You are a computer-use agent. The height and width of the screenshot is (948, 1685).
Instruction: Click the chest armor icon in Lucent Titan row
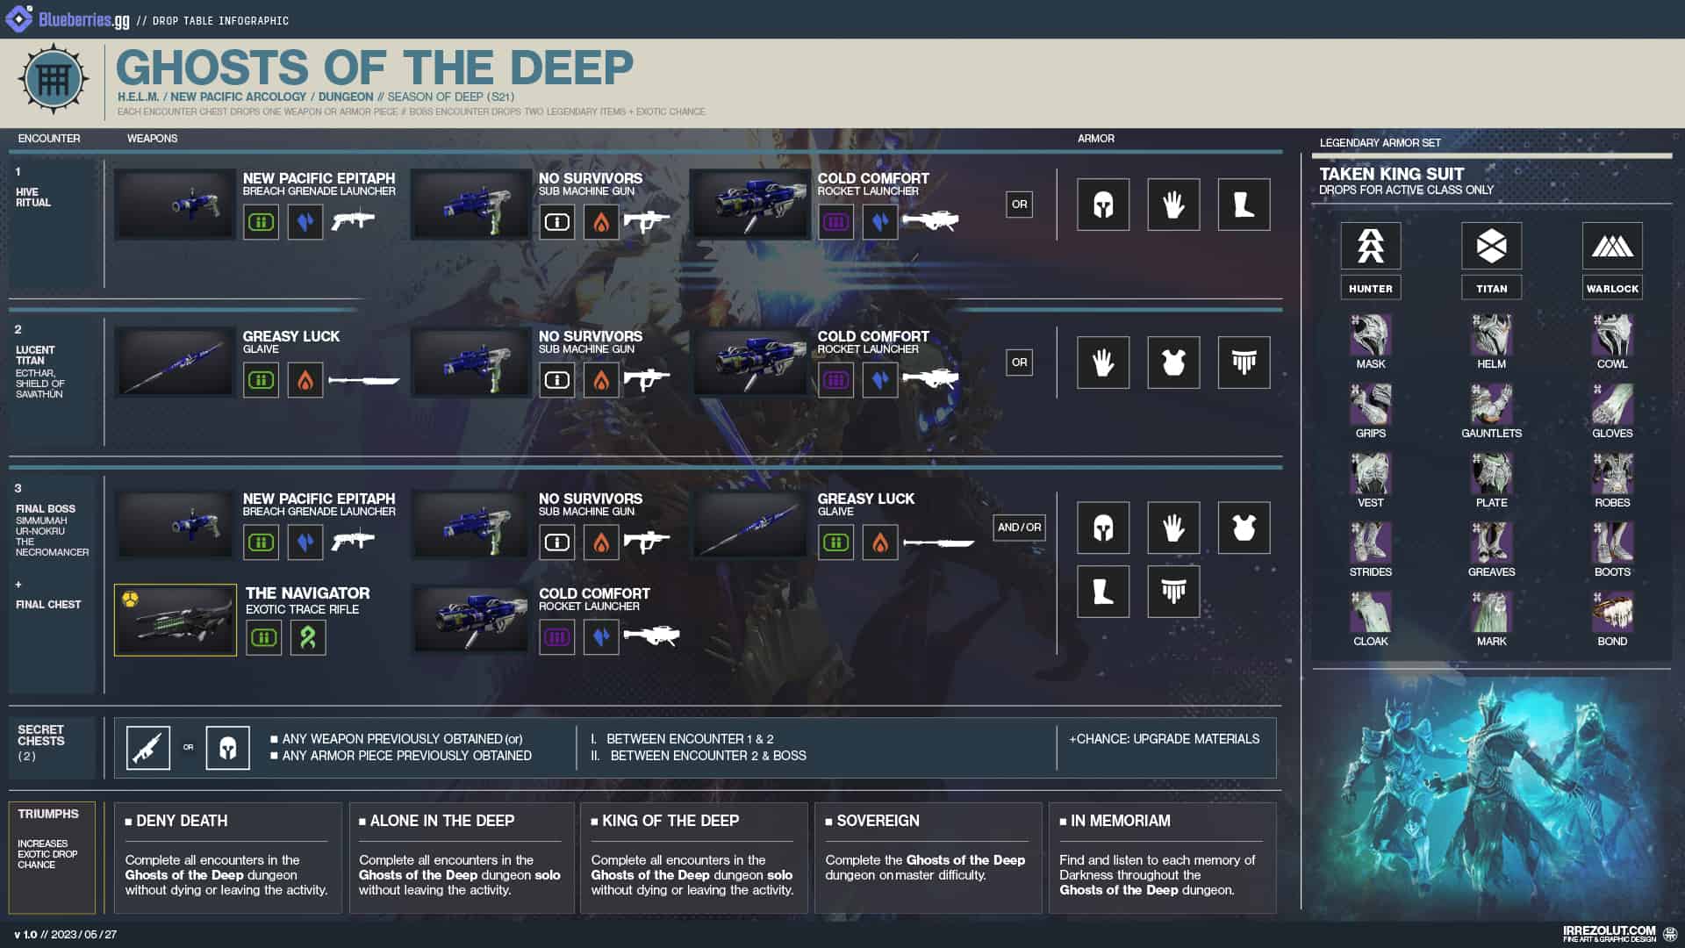point(1173,363)
